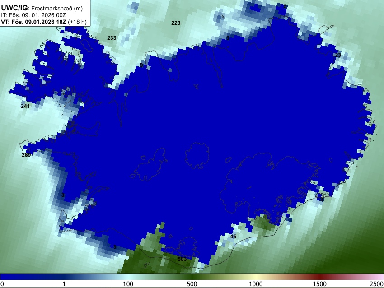Click the map value label '241'

point(25,106)
